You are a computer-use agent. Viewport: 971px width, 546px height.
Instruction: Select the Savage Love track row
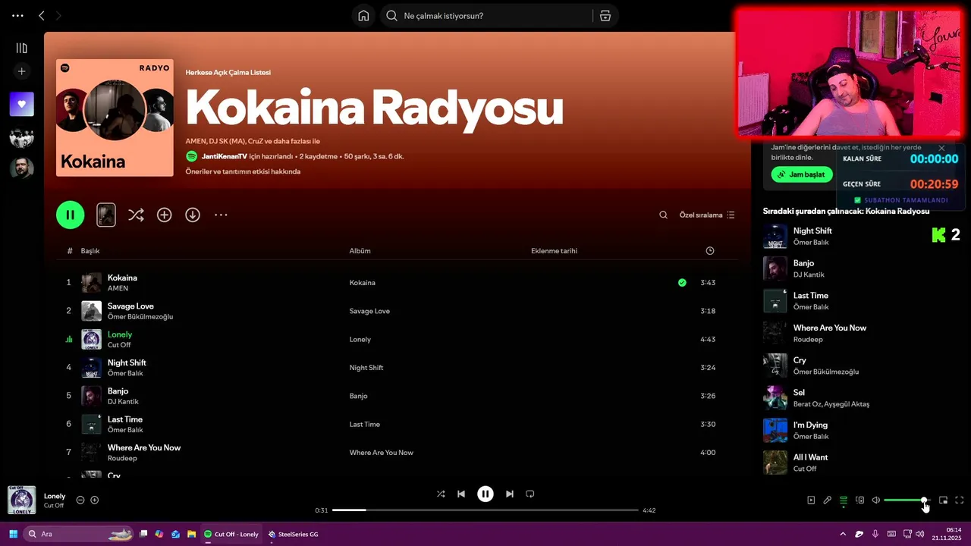tap(397, 311)
